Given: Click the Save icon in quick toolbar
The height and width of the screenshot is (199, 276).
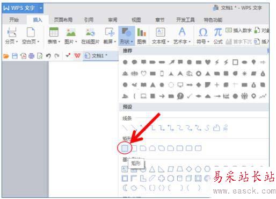Looking at the screenshot, I should point(14,56).
